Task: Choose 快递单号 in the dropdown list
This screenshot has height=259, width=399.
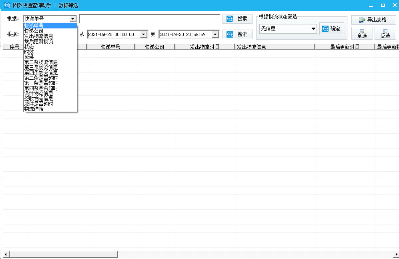Action: click(50, 26)
